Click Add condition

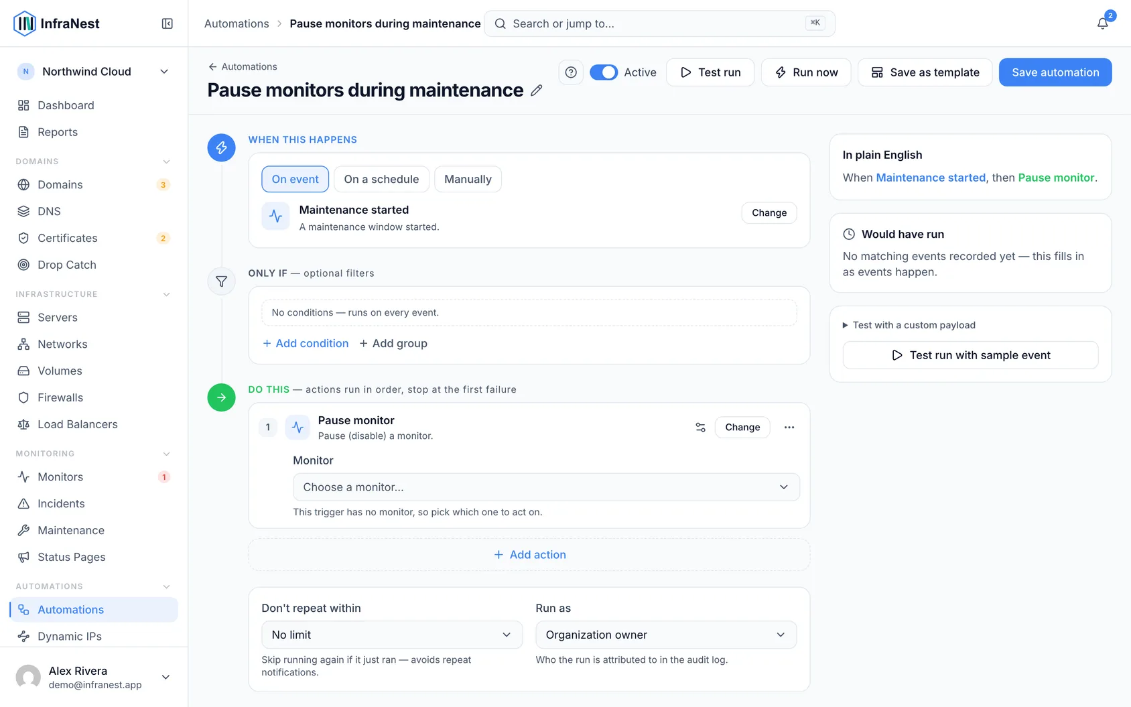pyautogui.click(x=306, y=343)
